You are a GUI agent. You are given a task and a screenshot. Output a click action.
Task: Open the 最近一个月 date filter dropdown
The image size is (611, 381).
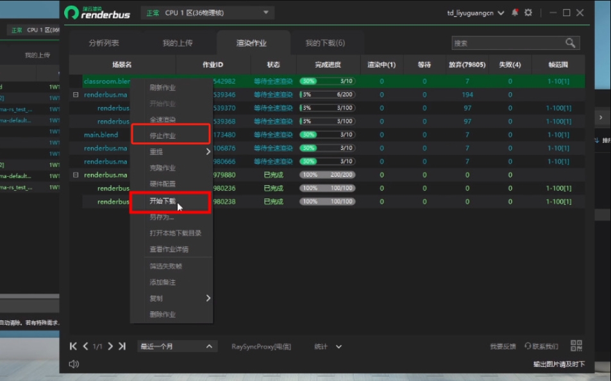pos(176,346)
